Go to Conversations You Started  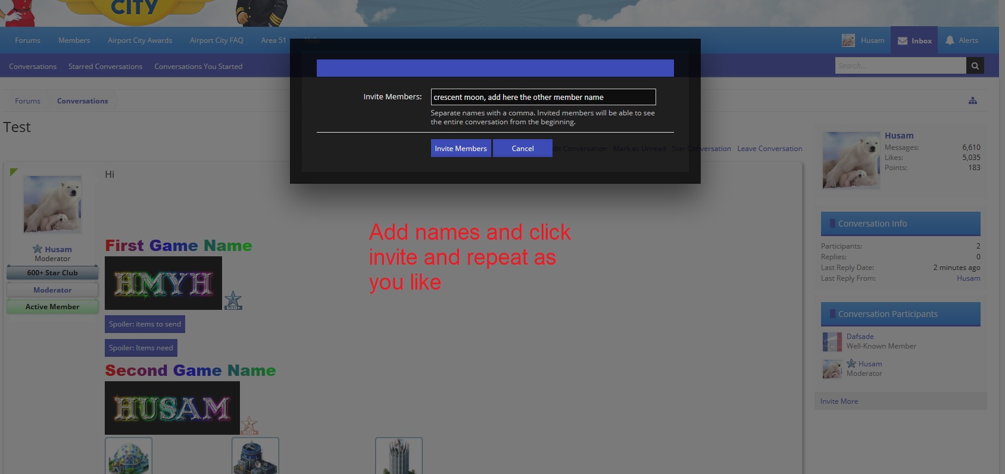[x=198, y=67]
